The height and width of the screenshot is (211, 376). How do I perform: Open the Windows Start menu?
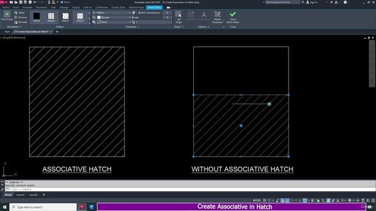coord(5,207)
